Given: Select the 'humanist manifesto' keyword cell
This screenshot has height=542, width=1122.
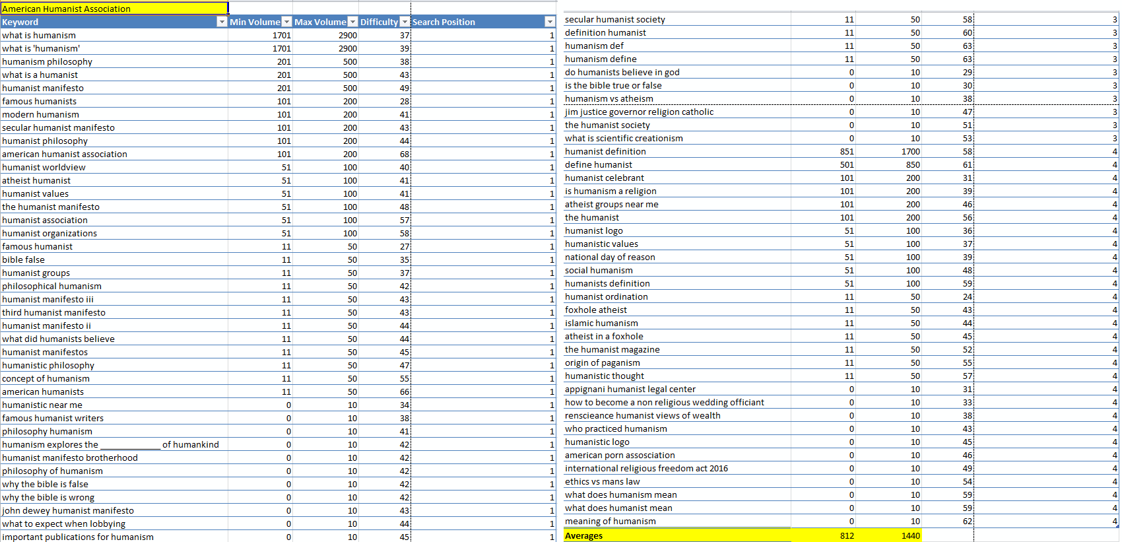Looking at the screenshot, I should click(x=114, y=88).
